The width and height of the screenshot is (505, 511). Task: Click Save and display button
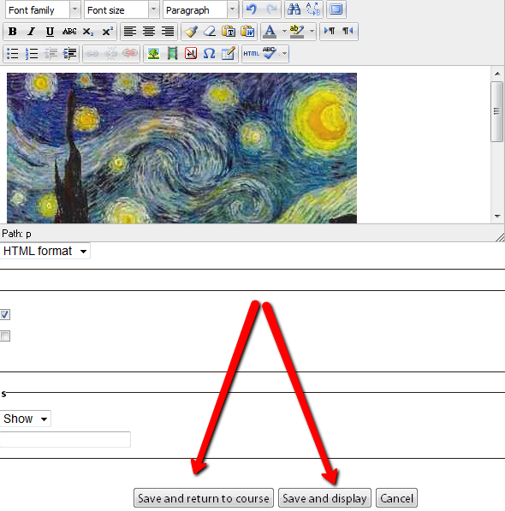[324, 498]
